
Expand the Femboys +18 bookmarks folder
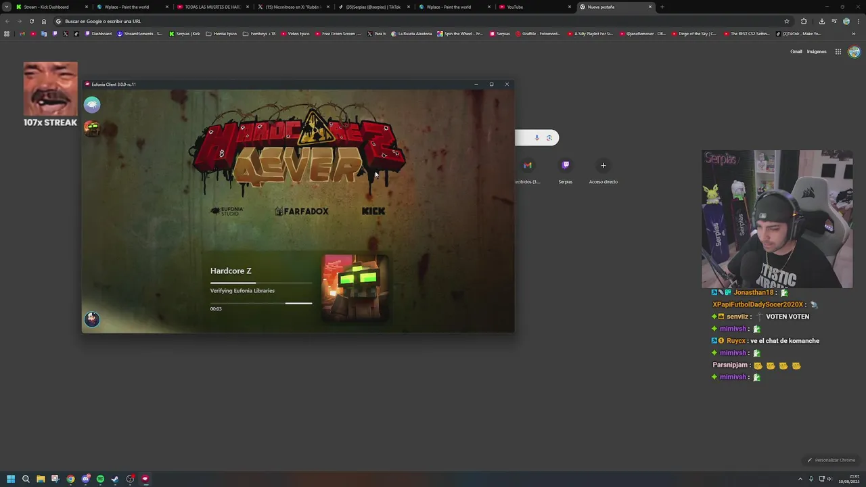click(260, 34)
